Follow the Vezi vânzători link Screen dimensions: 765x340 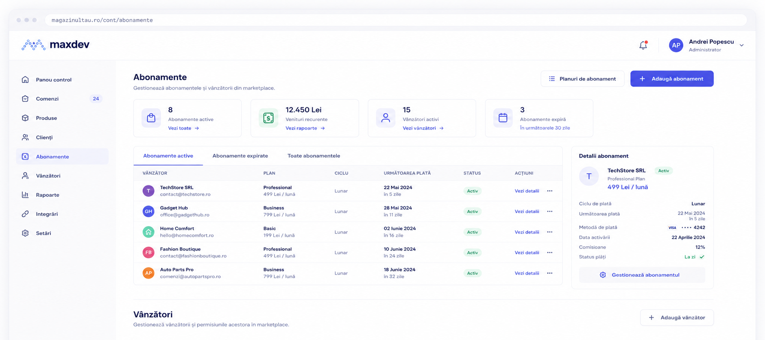(x=423, y=128)
